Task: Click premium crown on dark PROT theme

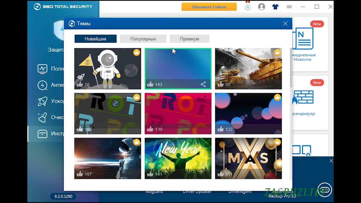Action: click(x=137, y=97)
